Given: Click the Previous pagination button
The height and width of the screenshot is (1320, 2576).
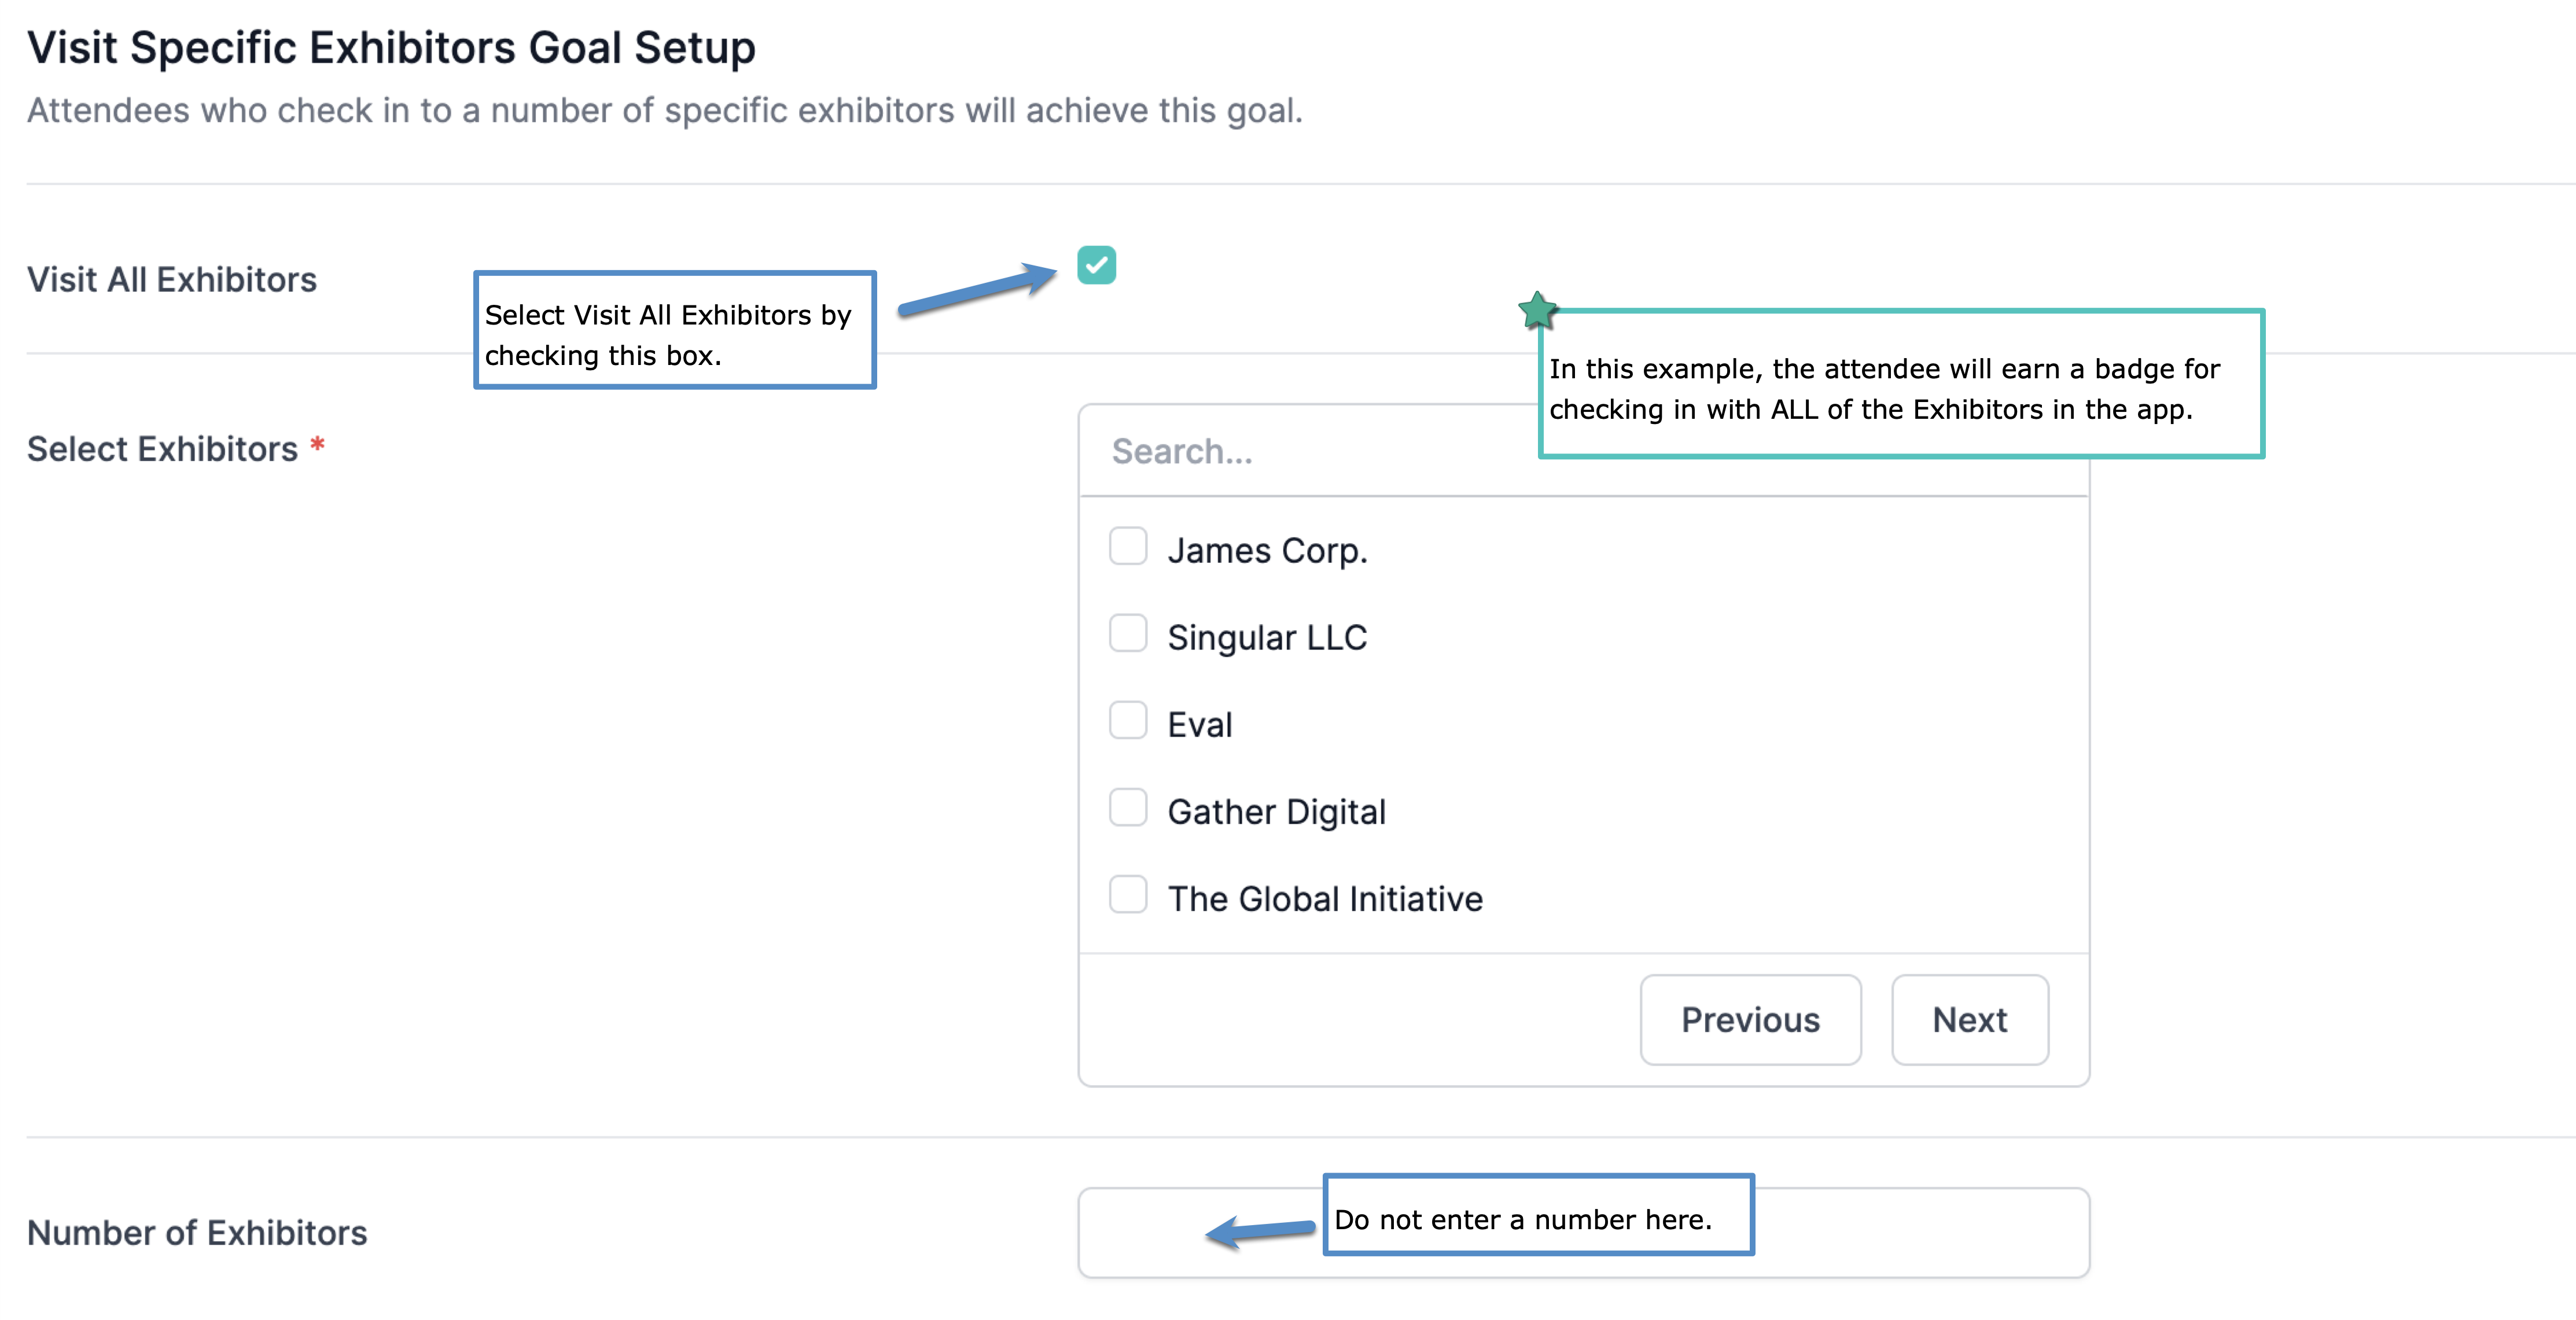Looking at the screenshot, I should pyautogui.click(x=1750, y=1020).
